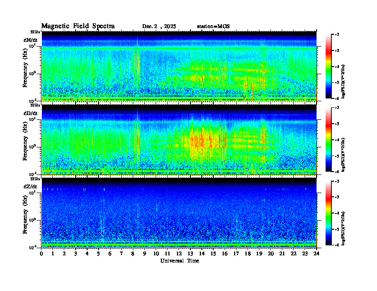Click the 10^0 frequency tick of the dD/dt panel

(32, 147)
